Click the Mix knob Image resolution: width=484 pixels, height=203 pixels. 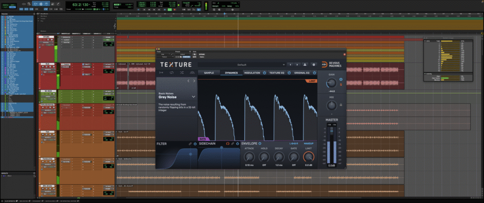coord(331,106)
